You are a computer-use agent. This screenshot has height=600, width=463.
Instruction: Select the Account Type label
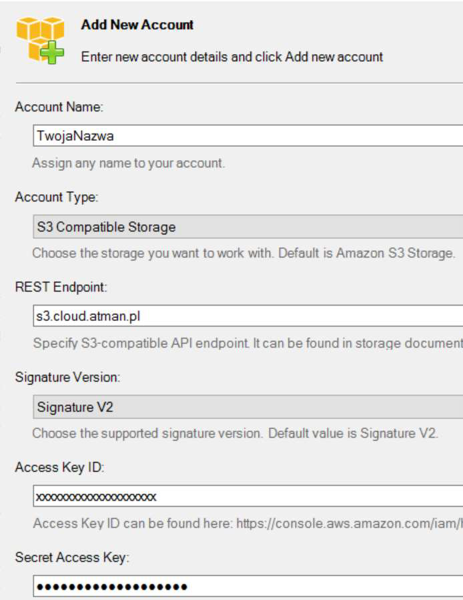57,198
